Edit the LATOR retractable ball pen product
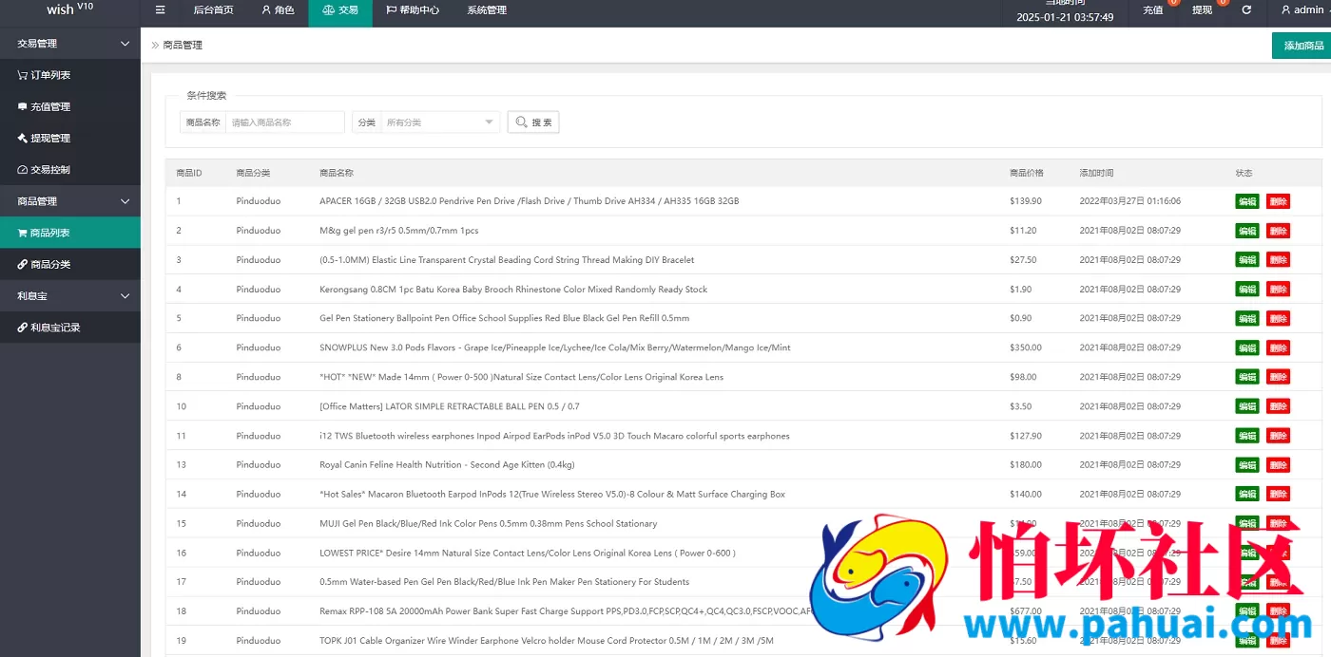The width and height of the screenshot is (1331, 657). pos(1247,406)
